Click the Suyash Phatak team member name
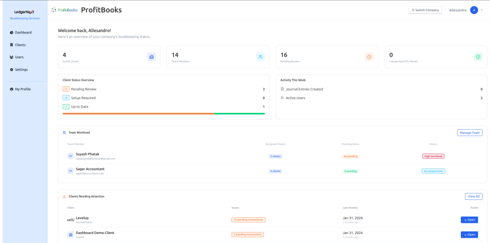The height and width of the screenshot is (243, 490). [88, 154]
